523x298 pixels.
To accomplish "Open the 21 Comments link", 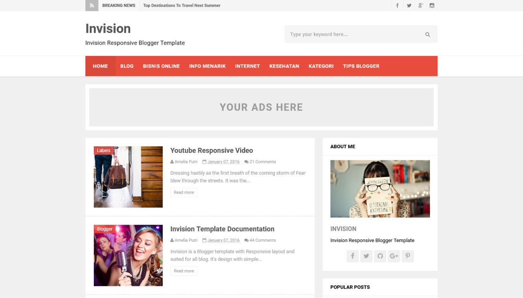I will click(262, 162).
